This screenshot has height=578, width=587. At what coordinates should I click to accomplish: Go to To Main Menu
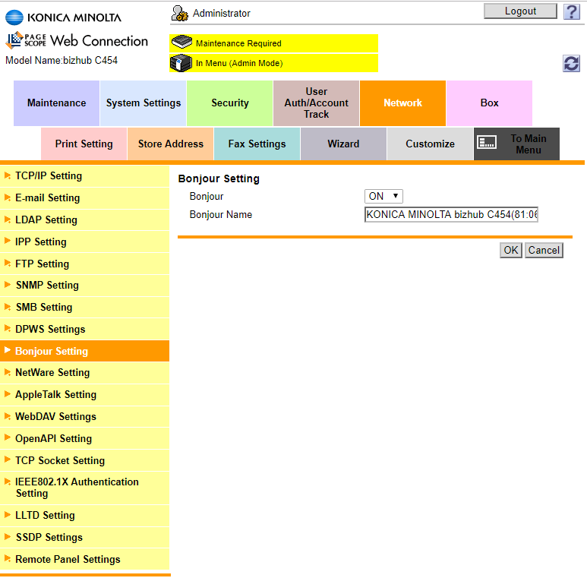point(516,144)
